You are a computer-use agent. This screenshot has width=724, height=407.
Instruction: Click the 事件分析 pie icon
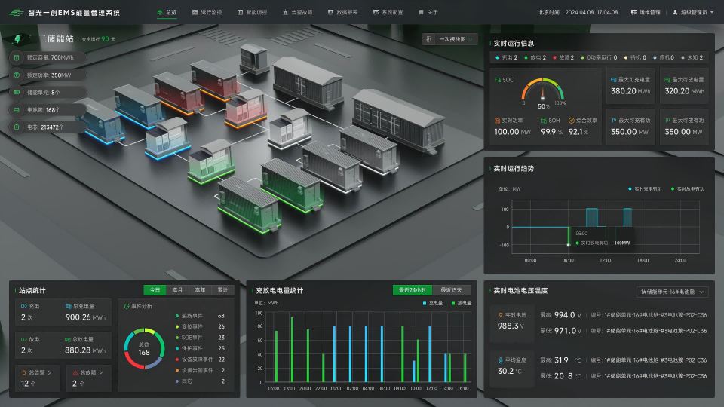127,306
